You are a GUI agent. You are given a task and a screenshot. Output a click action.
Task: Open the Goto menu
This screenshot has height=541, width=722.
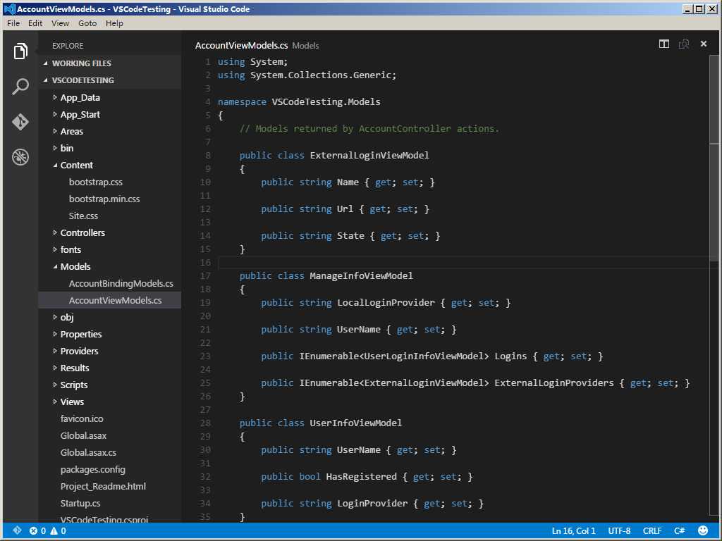[x=87, y=23]
